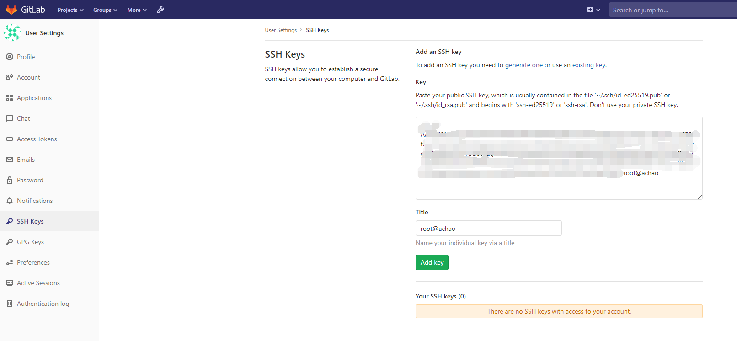Open the Authentication log page
737x341 pixels.
coord(43,304)
